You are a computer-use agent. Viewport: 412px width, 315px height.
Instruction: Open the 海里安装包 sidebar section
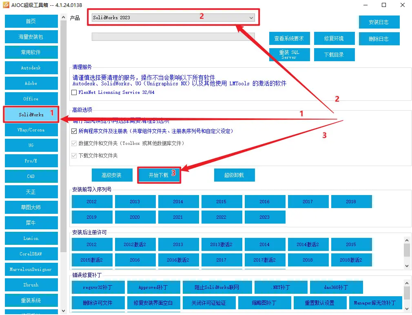(x=31, y=37)
